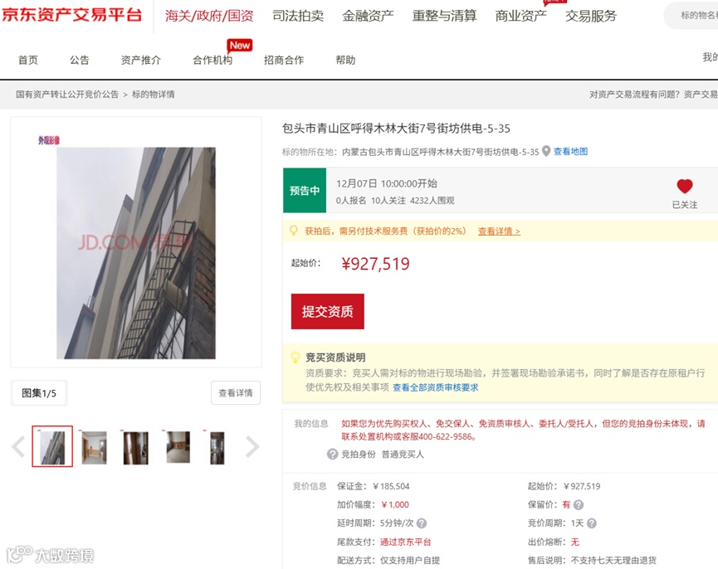Image resolution: width=718 pixels, height=569 pixels.
Task: Open the 交易服务 tab
Action: point(591,16)
